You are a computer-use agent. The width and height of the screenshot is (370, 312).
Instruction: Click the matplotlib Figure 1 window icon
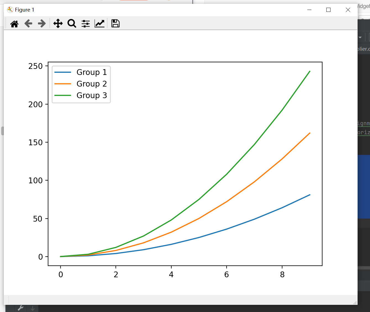[10, 10]
